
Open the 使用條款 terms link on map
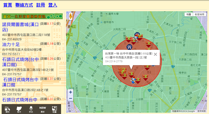point(201,111)
